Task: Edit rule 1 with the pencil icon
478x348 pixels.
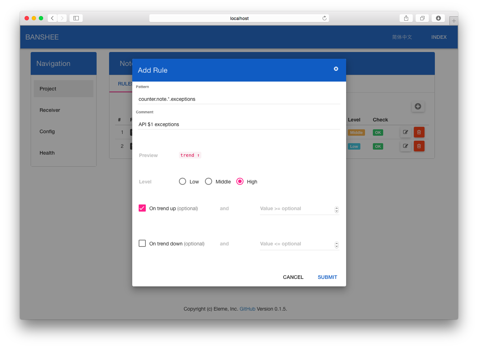Action: 406,132
